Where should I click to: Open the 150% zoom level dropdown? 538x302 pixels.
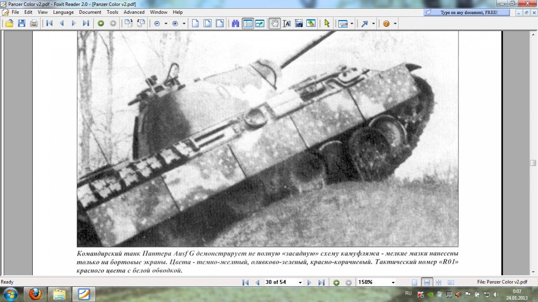click(393, 282)
